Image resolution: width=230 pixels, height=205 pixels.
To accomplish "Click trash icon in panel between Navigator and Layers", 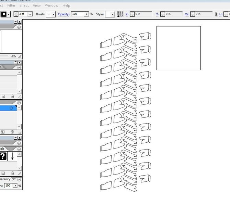I will click(12, 96).
